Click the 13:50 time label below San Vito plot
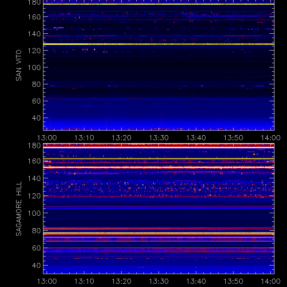Screen dimensions: 287x287 pos(234,138)
